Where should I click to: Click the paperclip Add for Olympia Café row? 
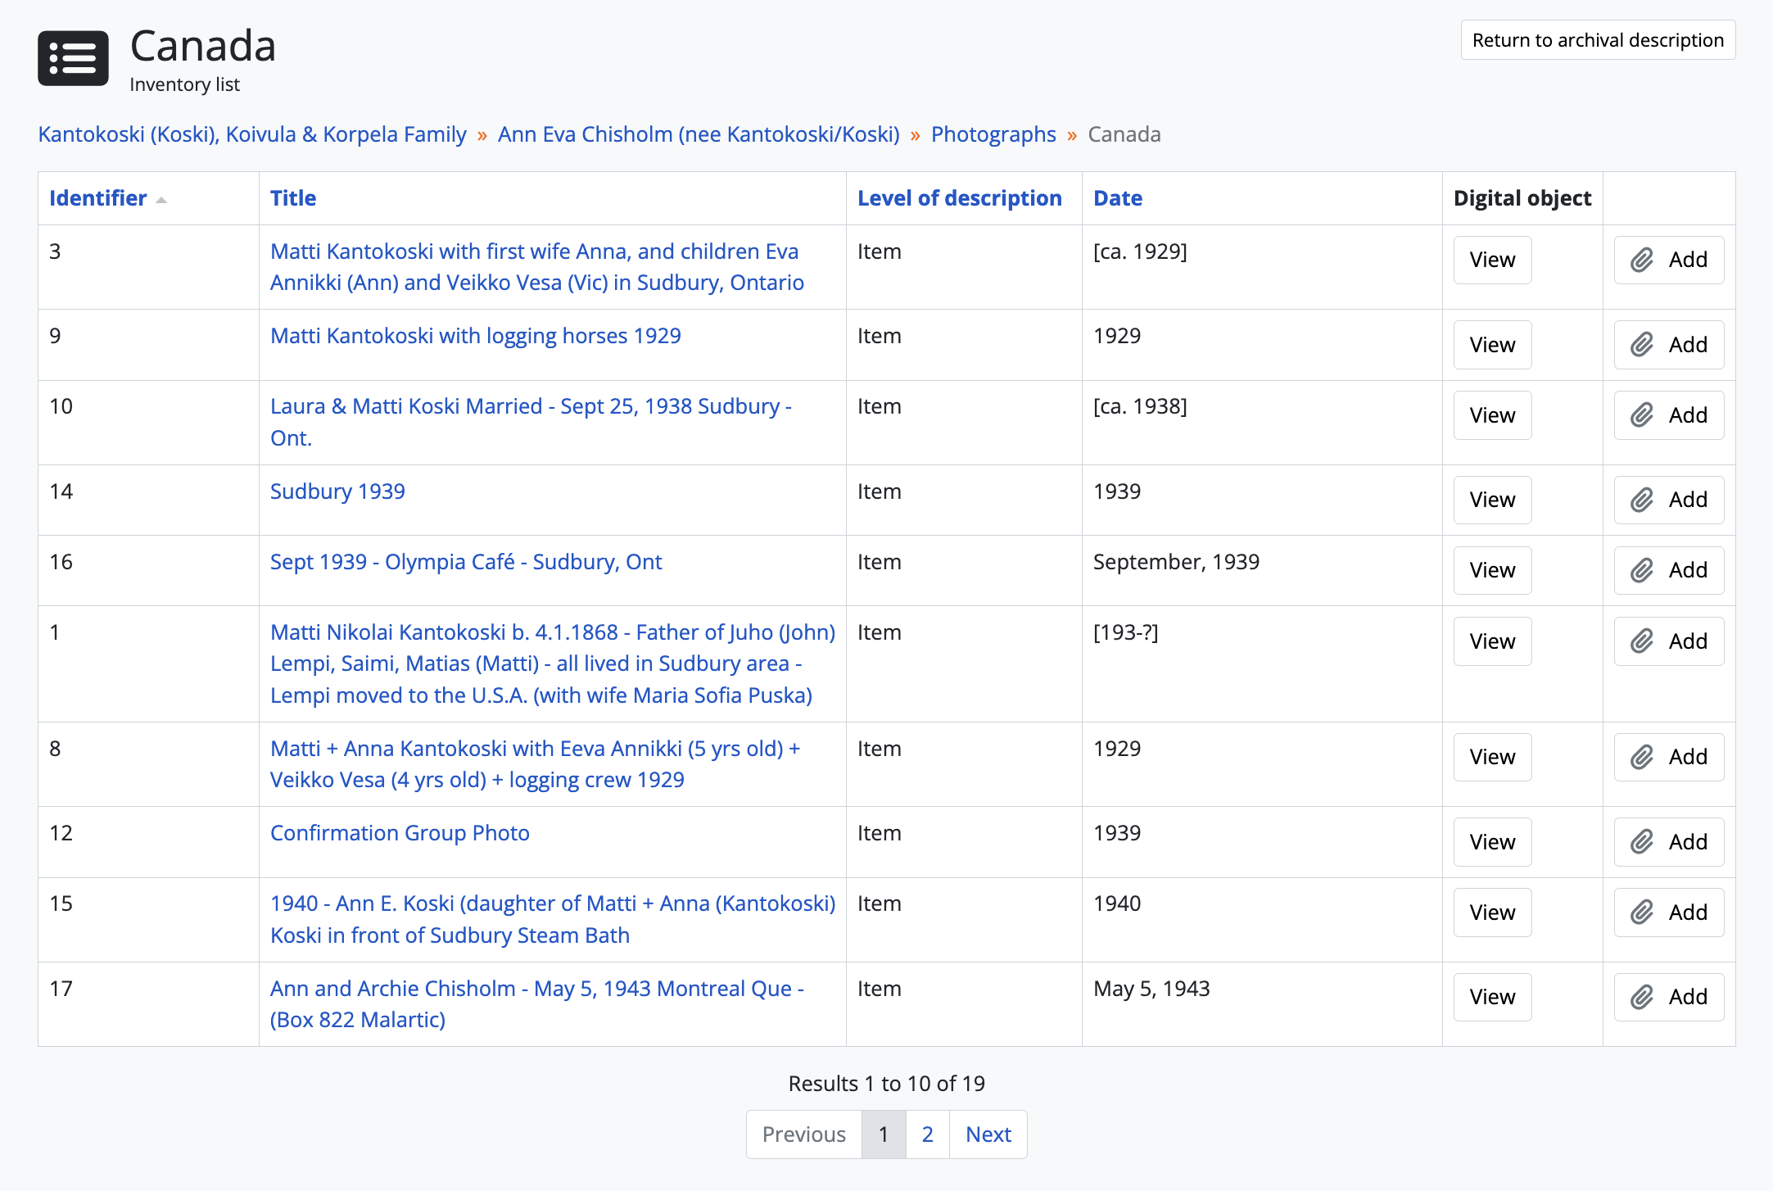(1642, 571)
